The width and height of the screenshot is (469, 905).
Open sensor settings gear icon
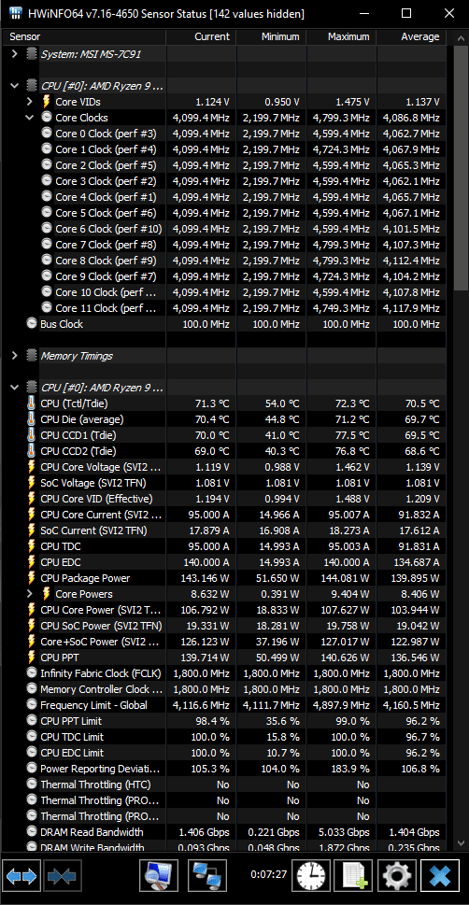[x=397, y=875]
